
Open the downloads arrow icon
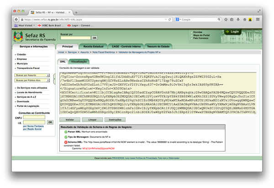238,20
